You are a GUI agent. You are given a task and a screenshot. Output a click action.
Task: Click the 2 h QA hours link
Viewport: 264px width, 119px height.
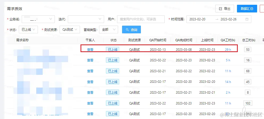click(x=228, y=92)
